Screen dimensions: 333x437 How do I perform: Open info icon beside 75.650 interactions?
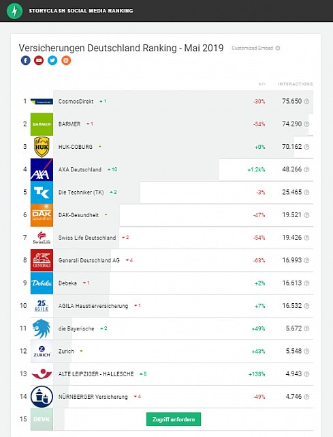[306, 102]
